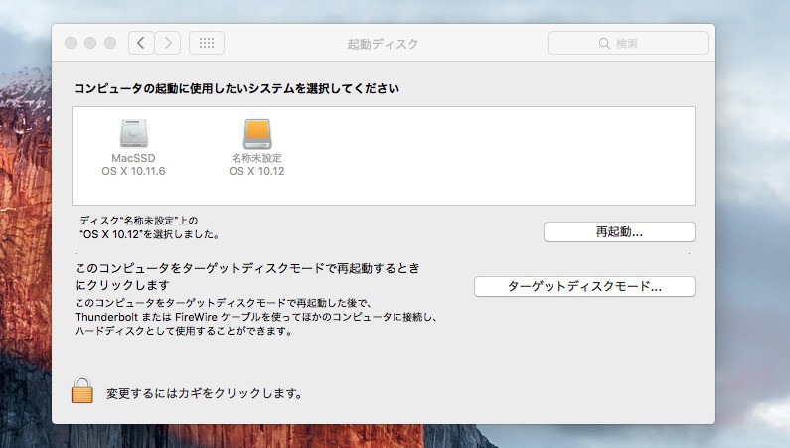The width and height of the screenshot is (790, 448).
Task: Go forward with the right chevron button
Action: 168,43
